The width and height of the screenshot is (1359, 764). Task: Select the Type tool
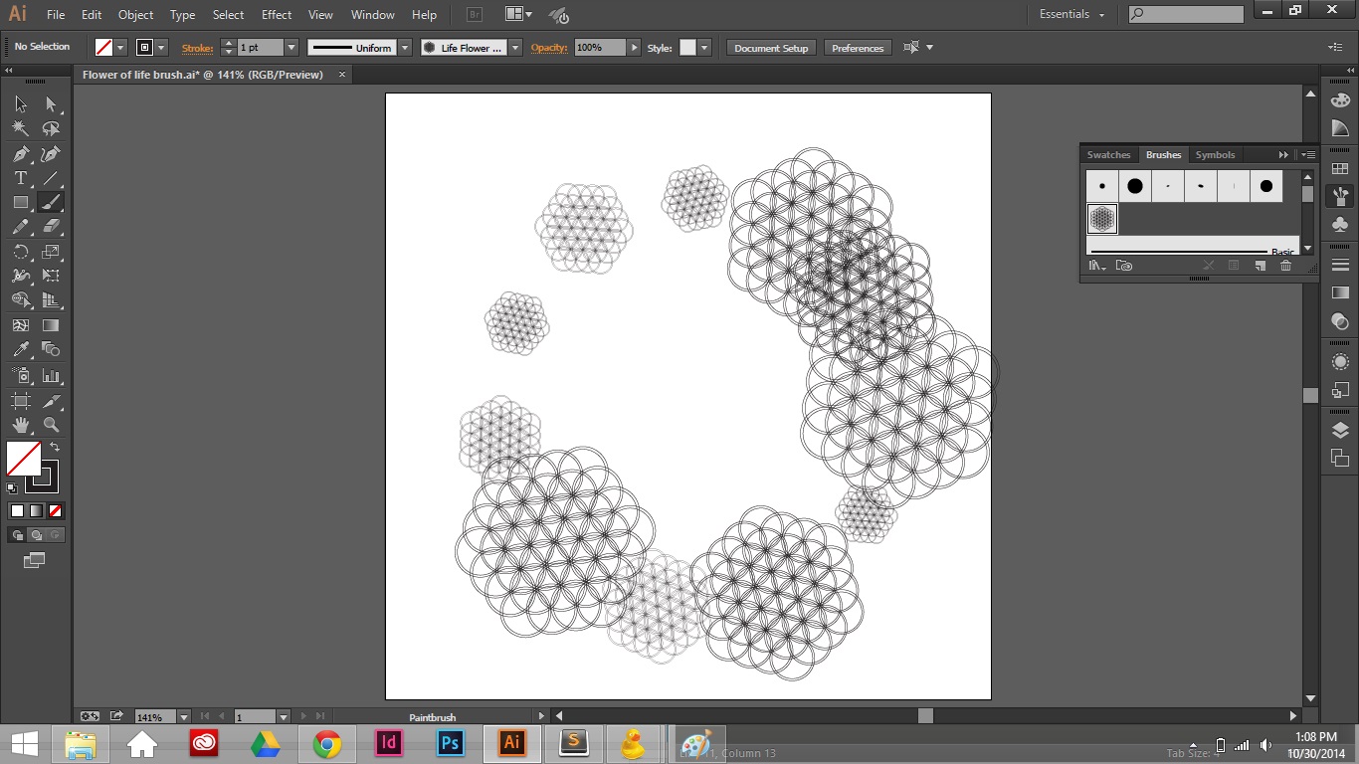click(x=20, y=178)
